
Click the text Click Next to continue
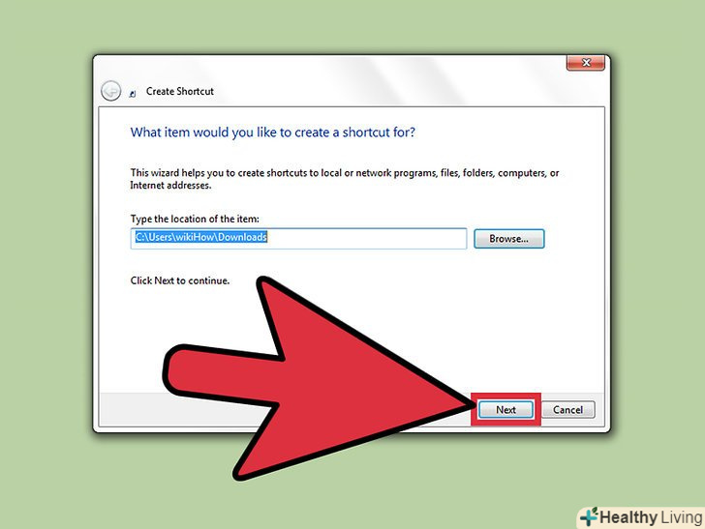180,280
